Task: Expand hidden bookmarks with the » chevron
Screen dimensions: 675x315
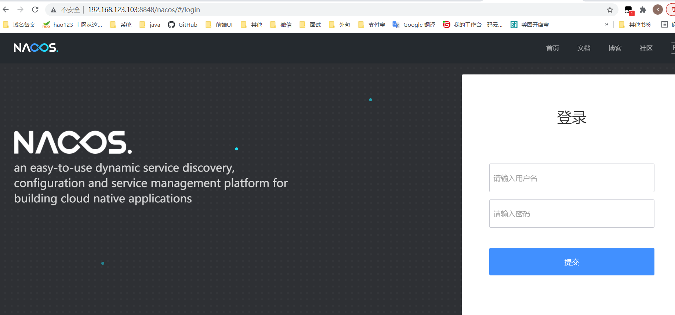Action: tap(606, 25)
